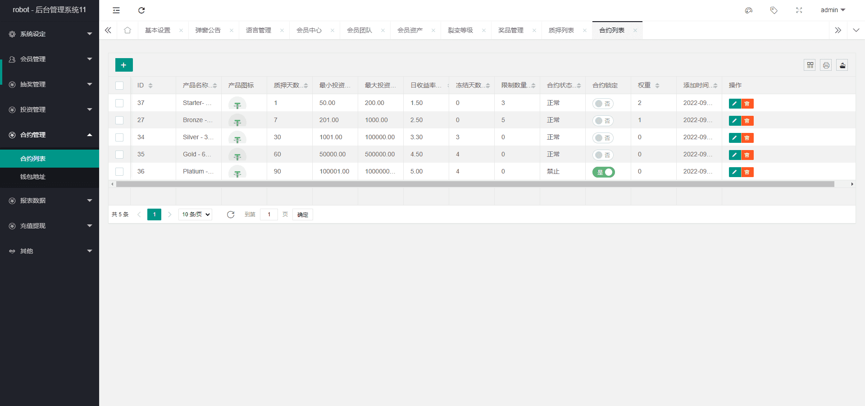Click the home tab icon
The image size is (865, 406).
tap(127, 30)
